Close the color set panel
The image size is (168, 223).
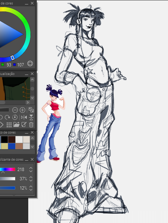coord(32,132)
